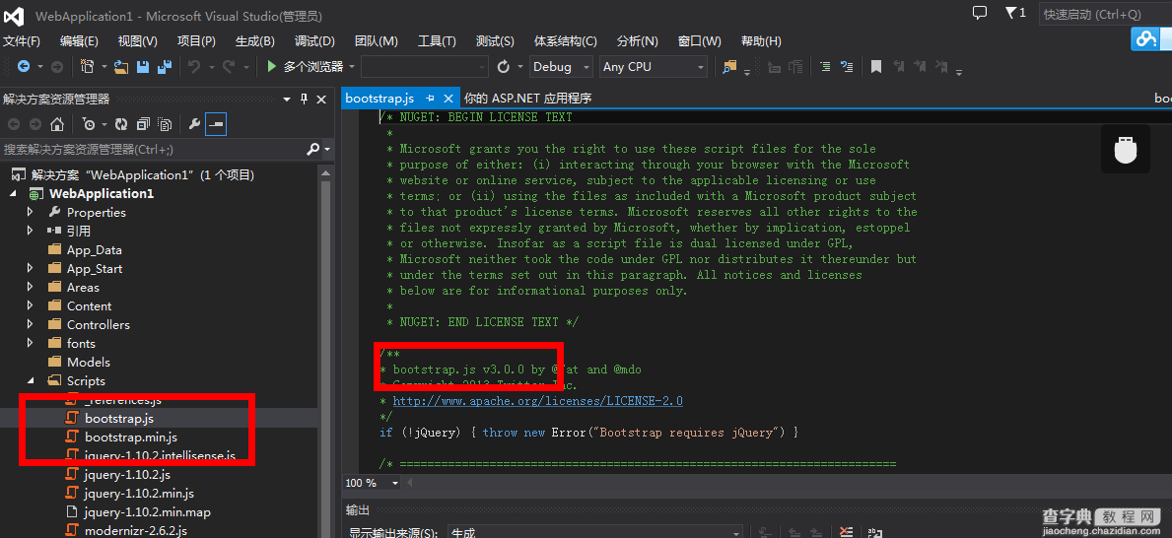Select jquery-1.10.2.js file
Screen dimensions: 1172x538
(x=127, y=474)
